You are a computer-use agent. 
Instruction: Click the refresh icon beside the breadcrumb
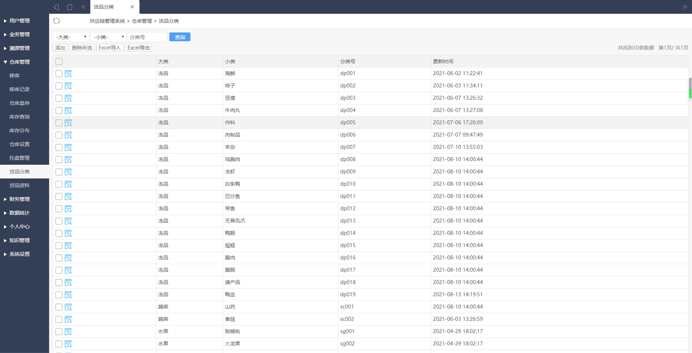click(x=56, y=21)
